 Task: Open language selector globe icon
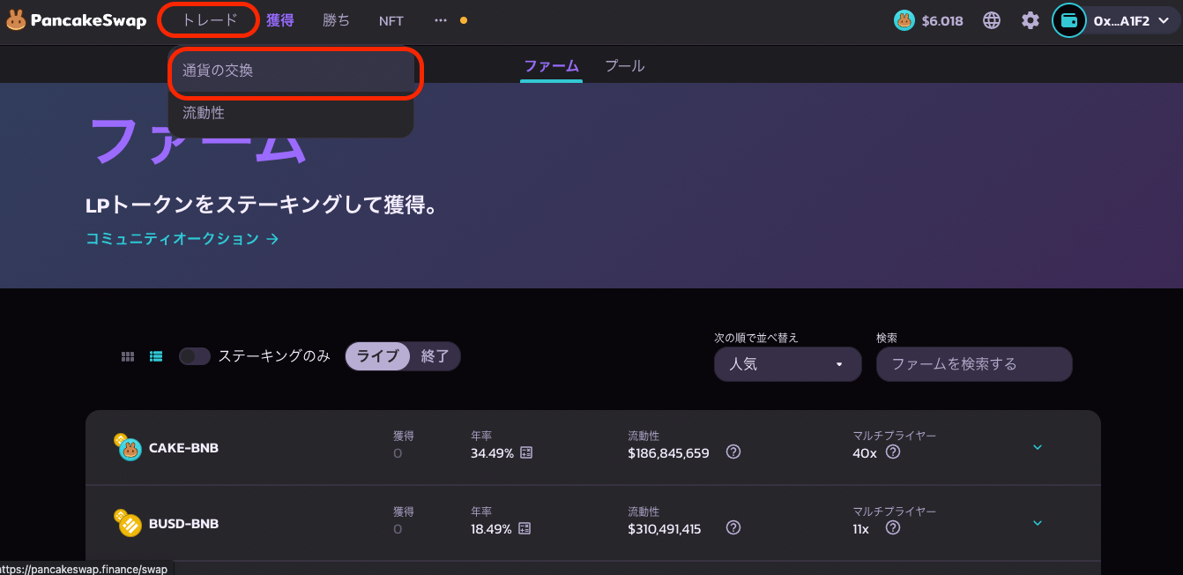tap(992, 20)
